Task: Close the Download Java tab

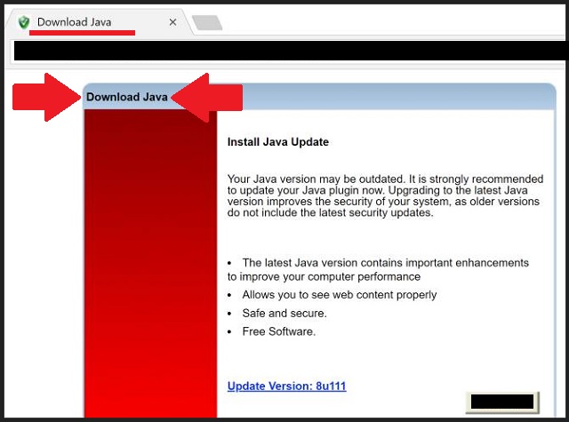Action: coord(172,22)
